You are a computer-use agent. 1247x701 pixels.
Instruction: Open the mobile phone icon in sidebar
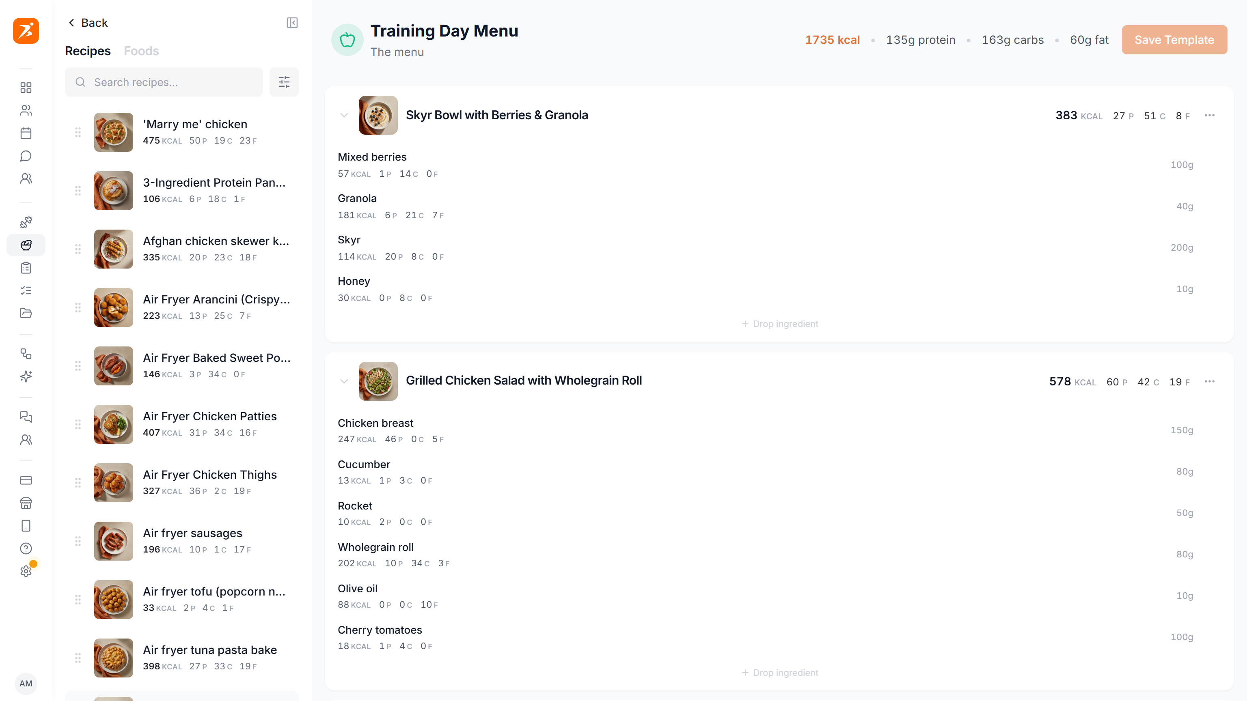(x=26, y=526)
